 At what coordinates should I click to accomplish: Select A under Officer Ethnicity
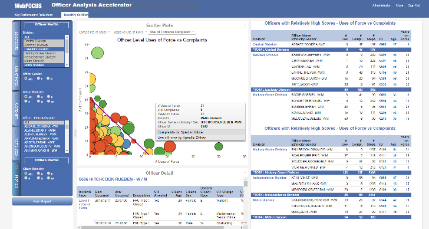click(38, 96)
